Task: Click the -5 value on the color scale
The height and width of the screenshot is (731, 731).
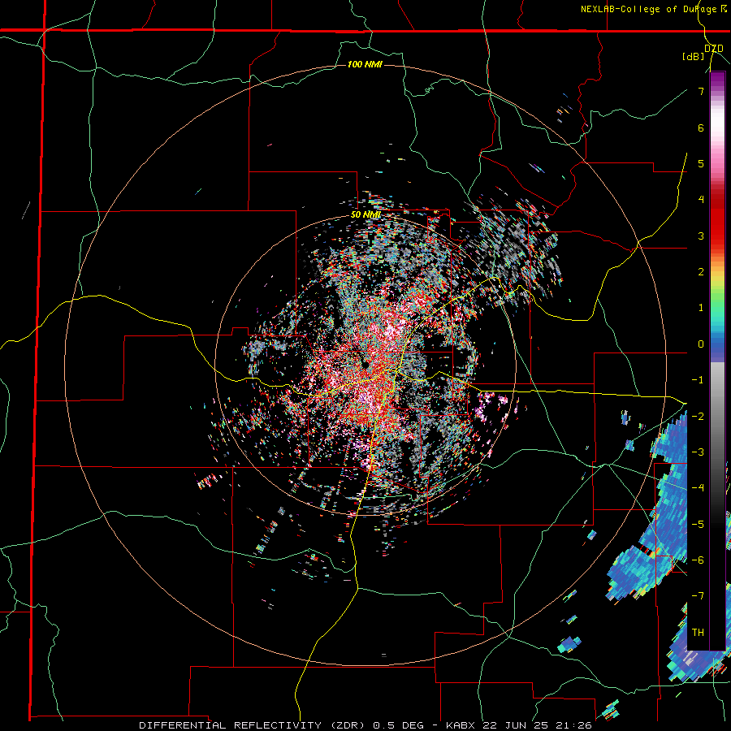Action: coord(698,524)
